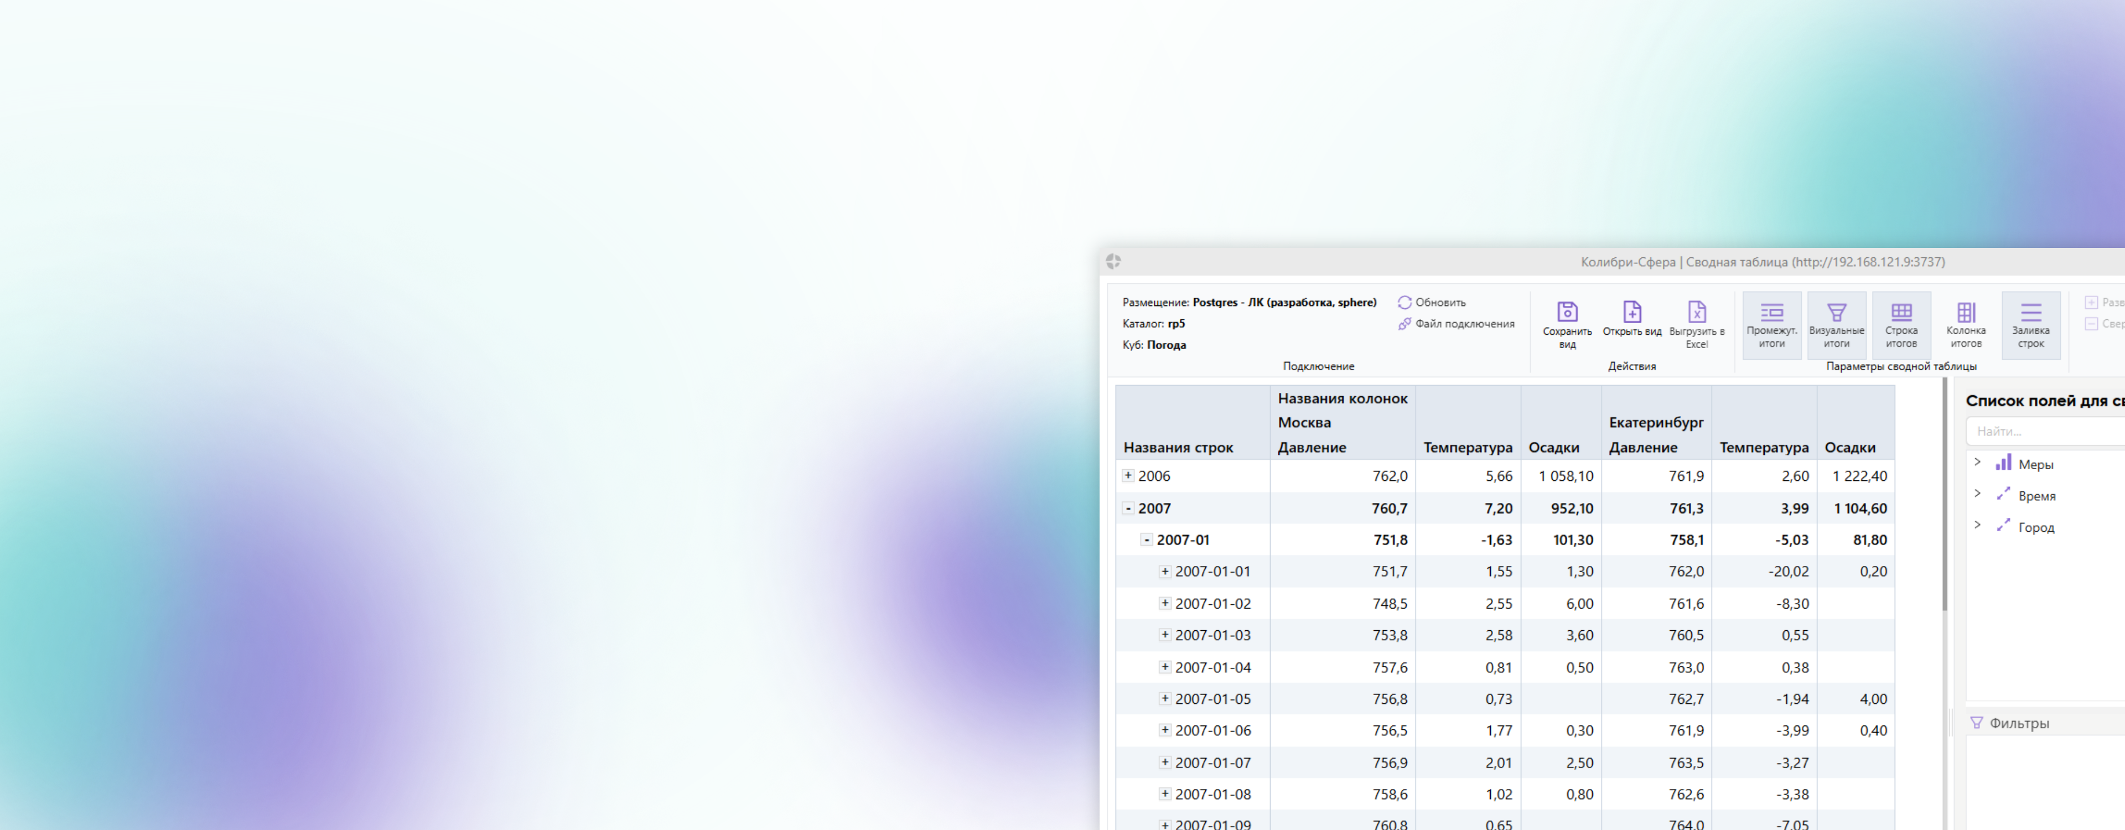Screen dimensions: 2125x830
Task: Click the Колибри-Сфера app icon in title bar
Action: point(1113,262)
